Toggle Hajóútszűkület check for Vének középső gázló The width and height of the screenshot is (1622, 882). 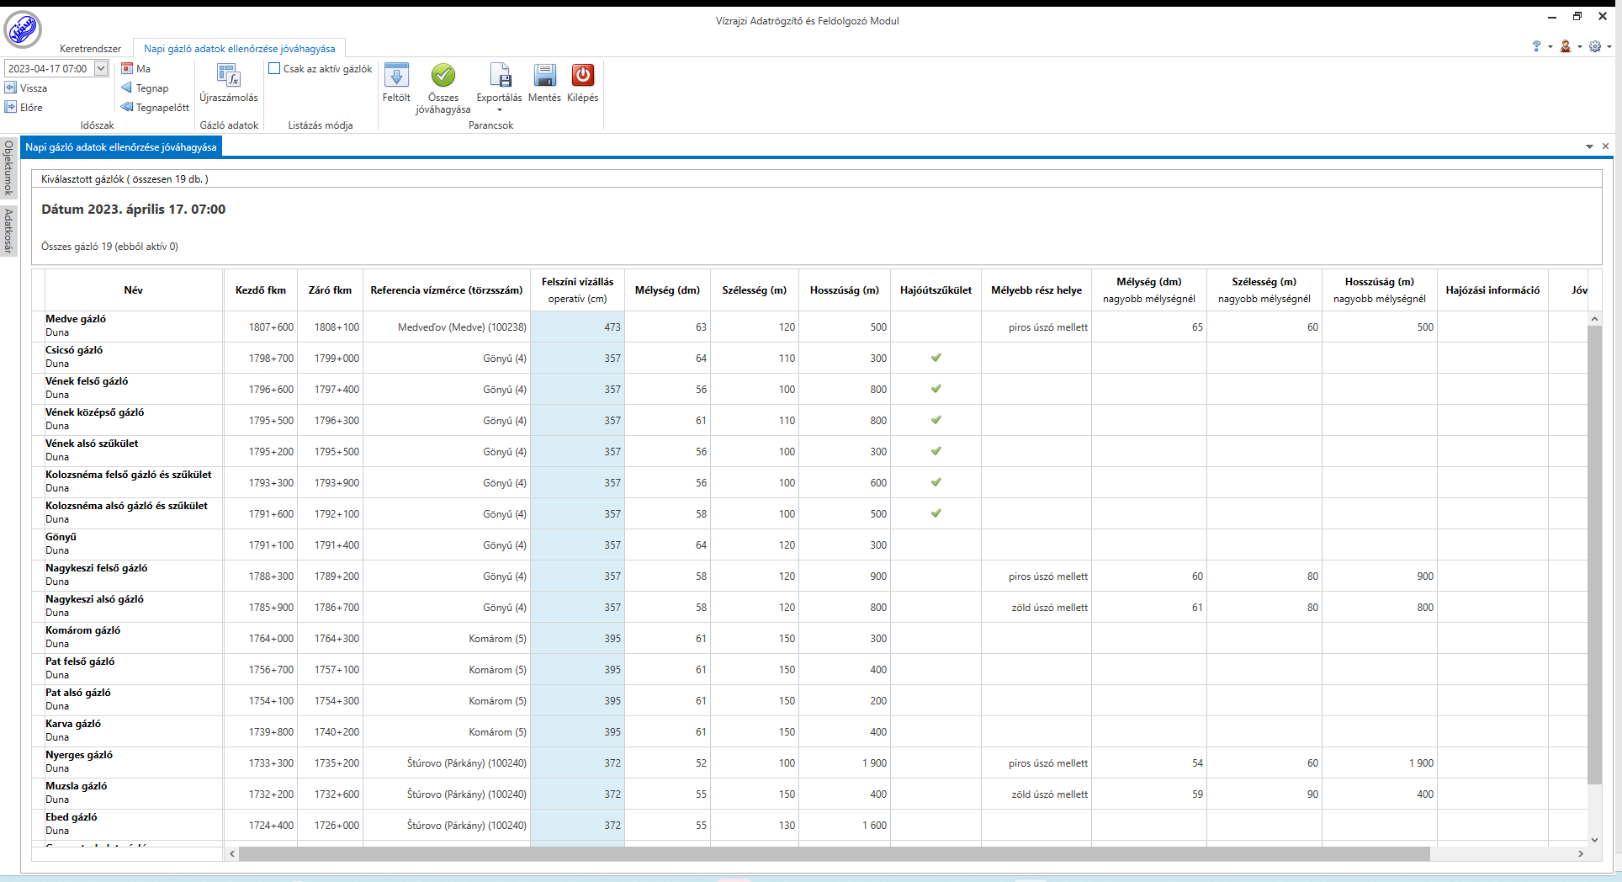tap(936, 420)
